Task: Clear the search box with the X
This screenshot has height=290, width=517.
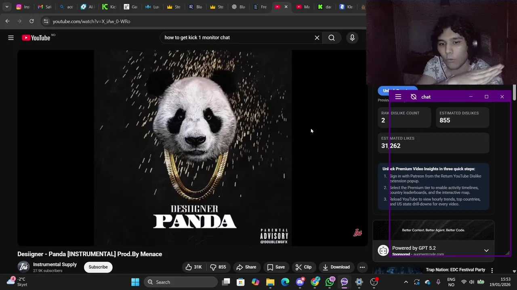Action: point(317,37)
